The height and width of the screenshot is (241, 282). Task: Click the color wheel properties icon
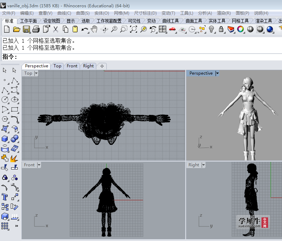pyautogui.click(x=241, y=29)
